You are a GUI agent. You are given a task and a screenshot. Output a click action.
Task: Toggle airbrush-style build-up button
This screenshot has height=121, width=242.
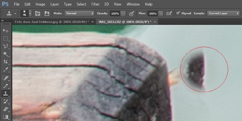pos(169,14)
